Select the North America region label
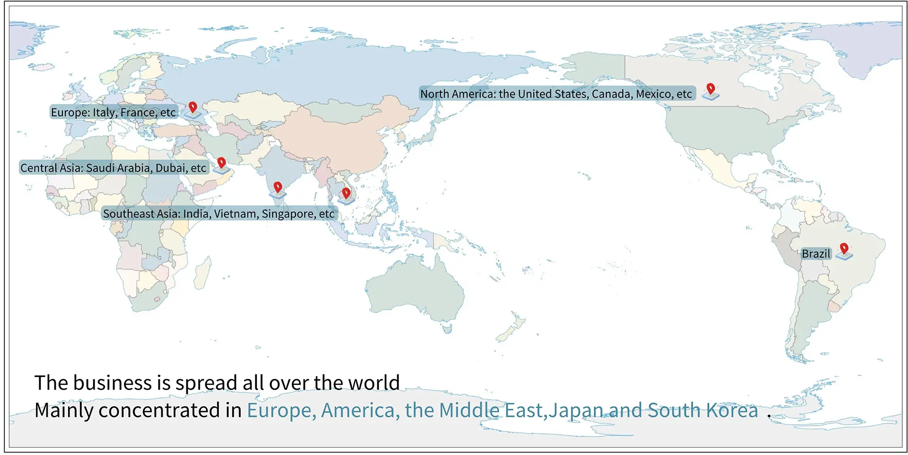Screen dimensions: 908x455 point(556,94)
